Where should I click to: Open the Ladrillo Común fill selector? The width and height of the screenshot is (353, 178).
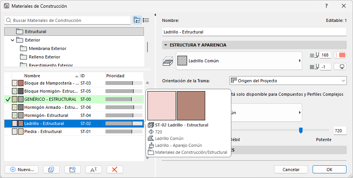tap(239, 61)
